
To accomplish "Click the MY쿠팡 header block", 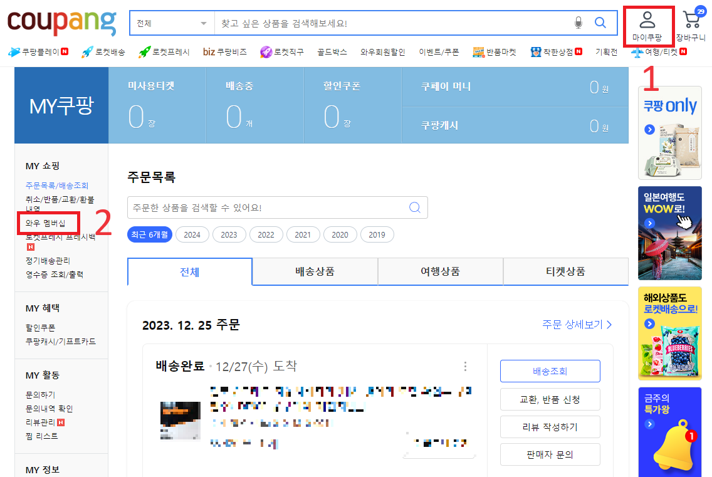I will pyautogui.click(x=61, y=105).
